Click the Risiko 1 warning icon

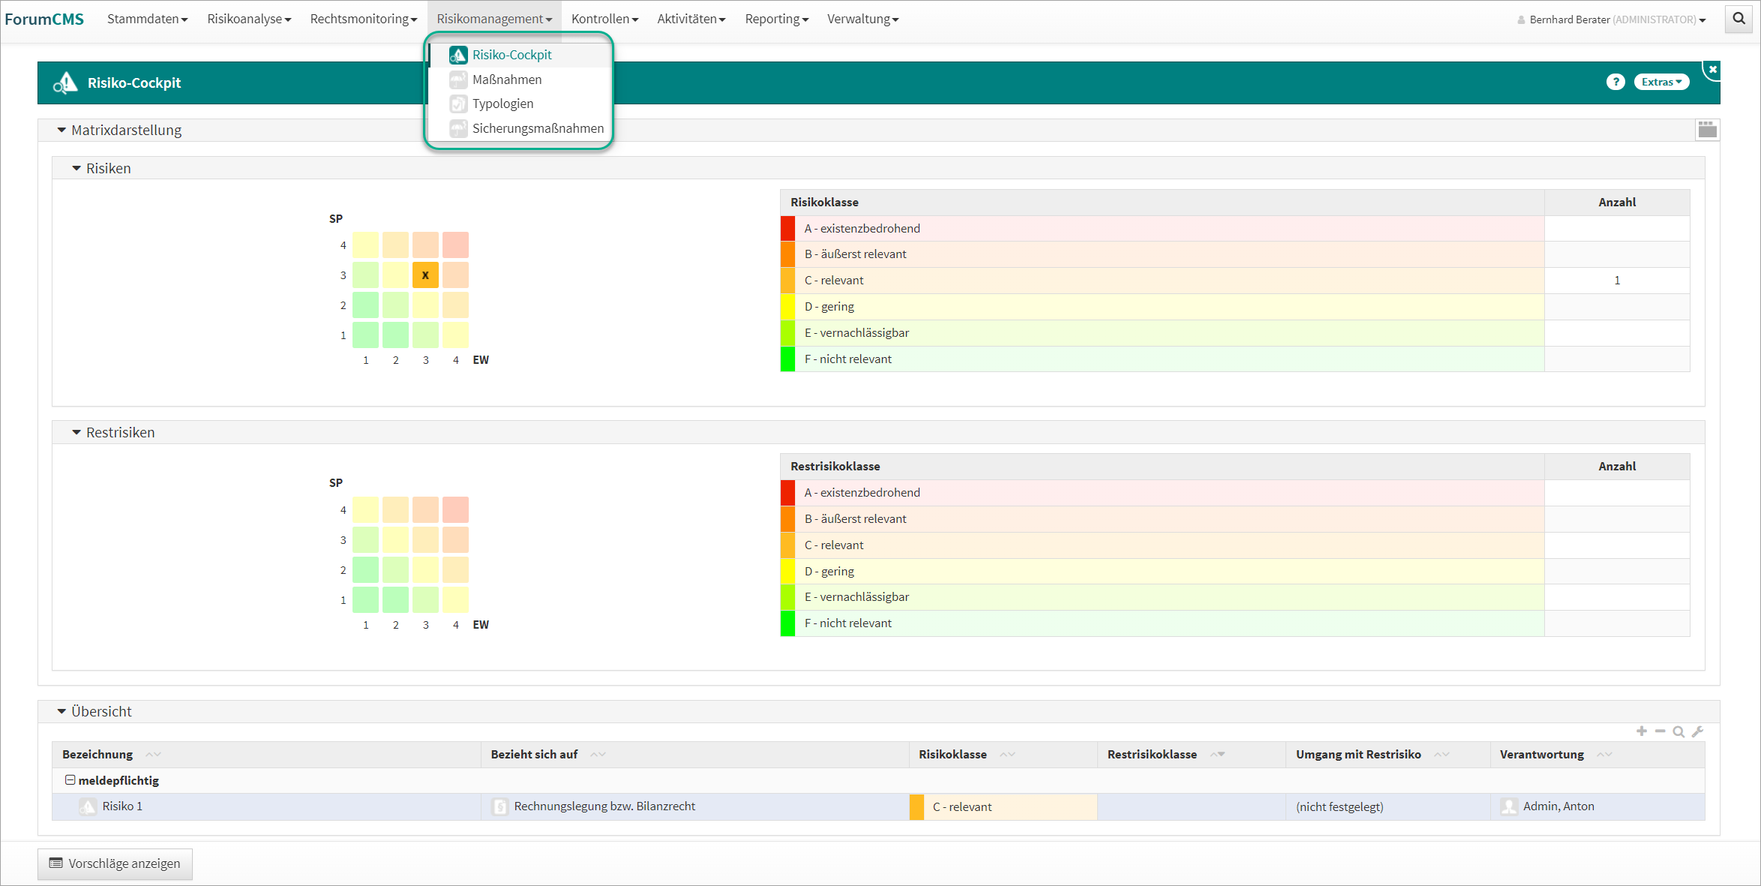88,806
